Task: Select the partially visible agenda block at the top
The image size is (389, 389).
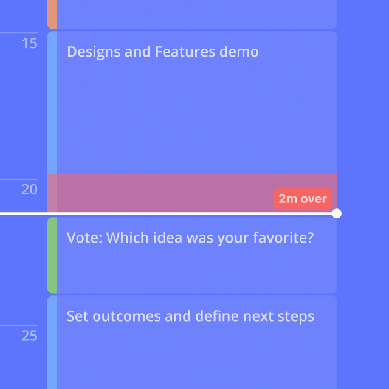Action: pos(194,13)
